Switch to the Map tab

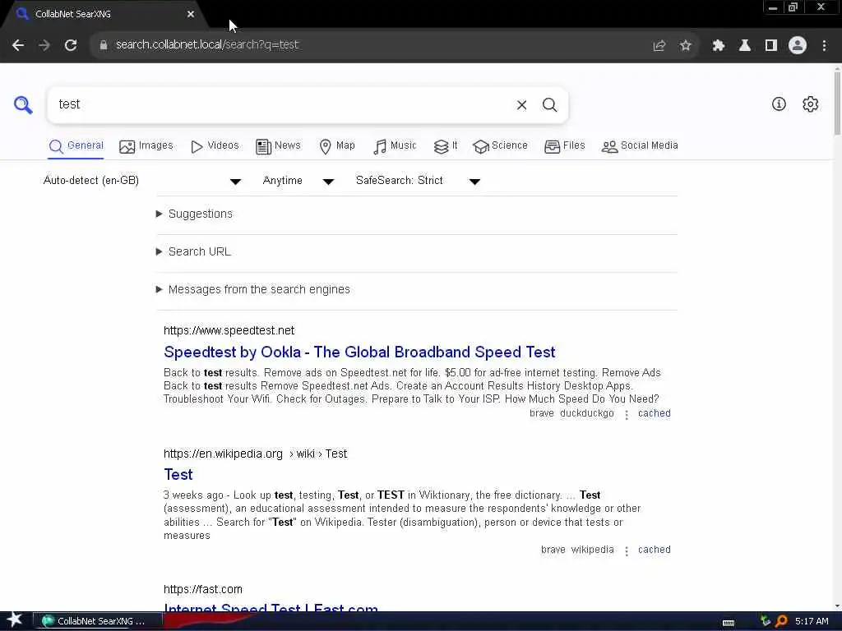pos(337,146)
